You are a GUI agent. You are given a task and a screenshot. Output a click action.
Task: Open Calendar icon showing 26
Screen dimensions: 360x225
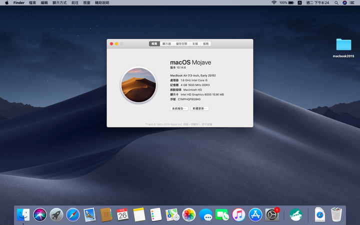click(x=122, y=215)
